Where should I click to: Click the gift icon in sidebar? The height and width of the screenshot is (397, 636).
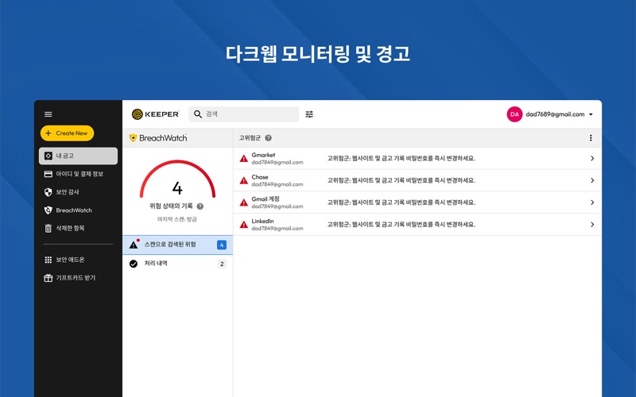pos(48,278)
